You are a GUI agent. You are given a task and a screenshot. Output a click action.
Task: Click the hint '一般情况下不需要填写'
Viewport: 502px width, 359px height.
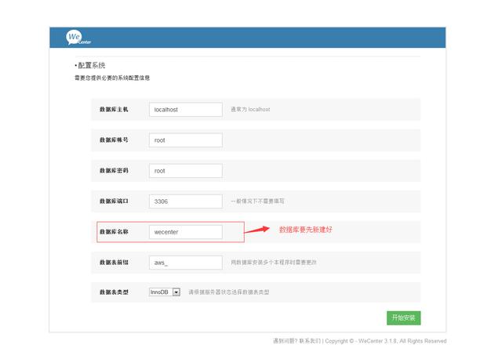pyautogui.click(x=258, y=201)
